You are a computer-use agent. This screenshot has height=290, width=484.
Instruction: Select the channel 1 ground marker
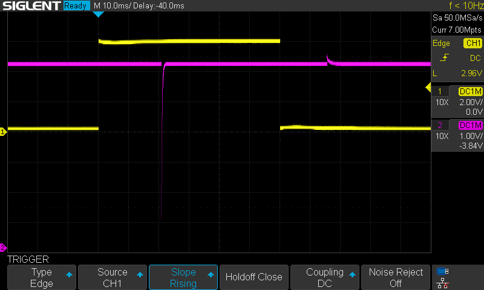point(3,132)
